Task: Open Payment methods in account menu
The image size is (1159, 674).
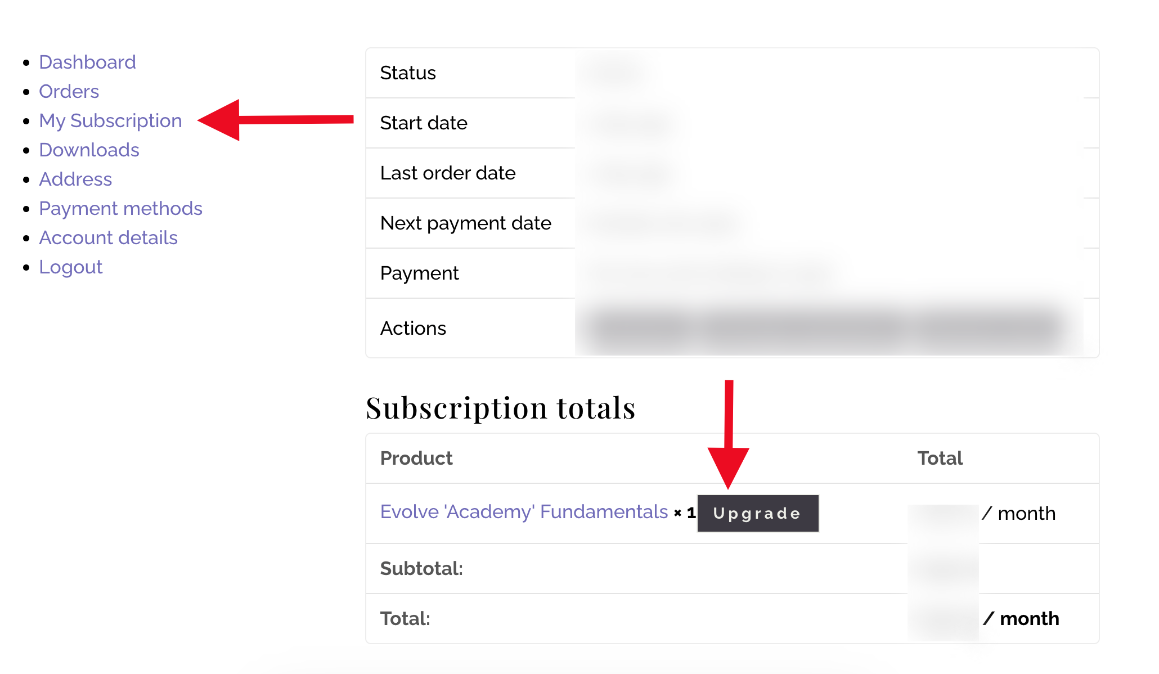Action: pos(120,208)
